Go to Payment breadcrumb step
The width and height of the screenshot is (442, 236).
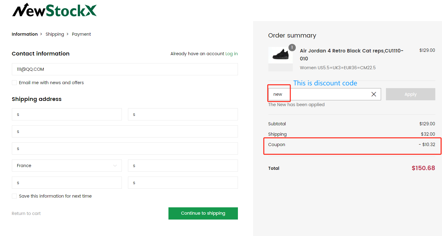pos(81,34)
